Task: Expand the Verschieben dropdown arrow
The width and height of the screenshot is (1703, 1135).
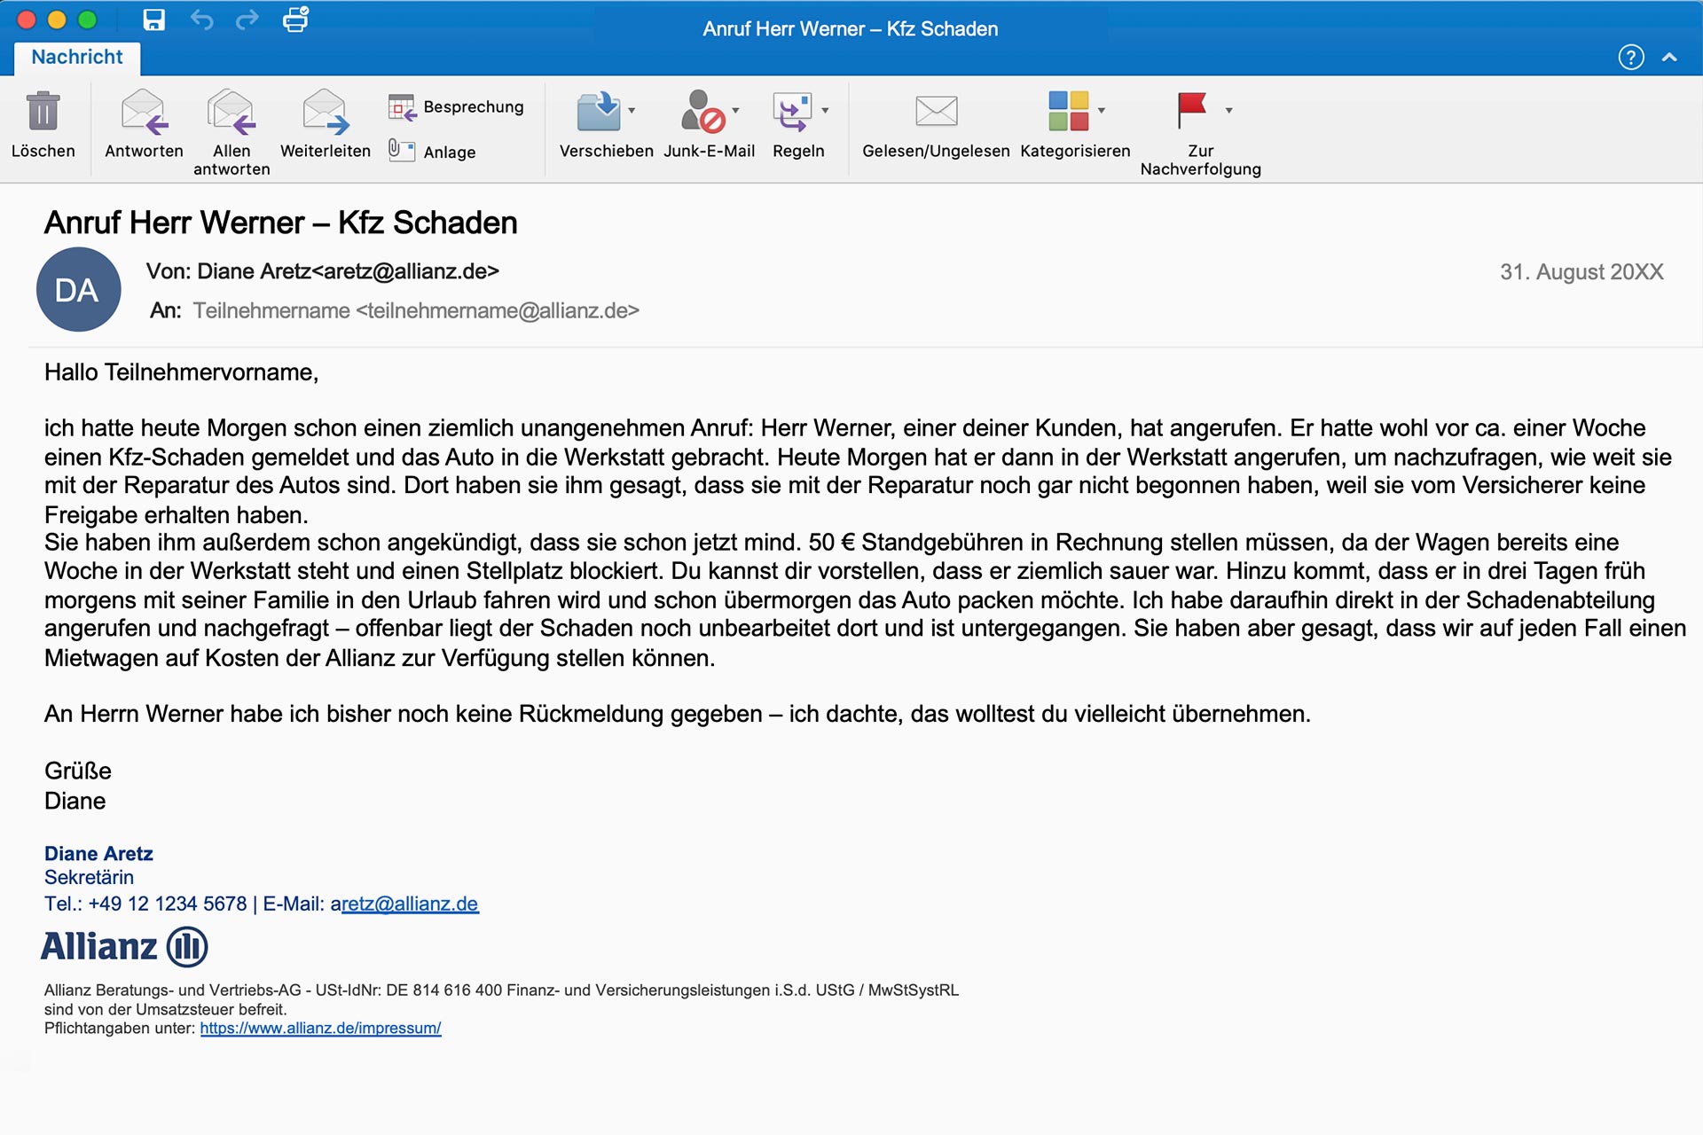Action: click(x=632, y=111)
